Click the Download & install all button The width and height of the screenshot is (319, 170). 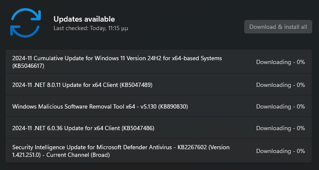(x=278, y=27)
